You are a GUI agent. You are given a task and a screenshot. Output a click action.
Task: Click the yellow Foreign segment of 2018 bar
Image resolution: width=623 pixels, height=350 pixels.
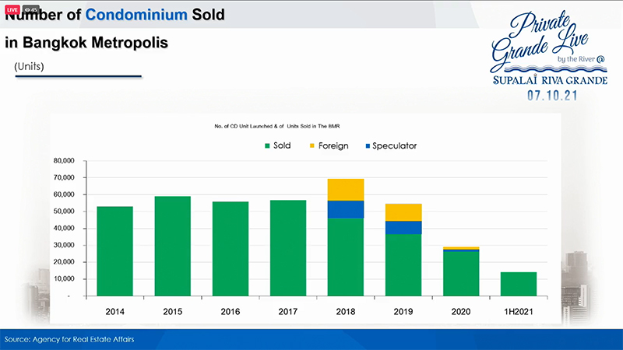[346, 190]
